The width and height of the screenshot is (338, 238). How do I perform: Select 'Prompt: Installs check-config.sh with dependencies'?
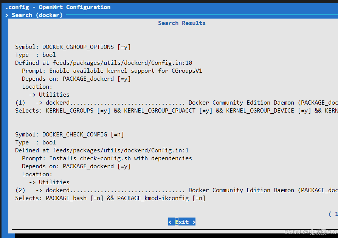click(x=107, y=158)
